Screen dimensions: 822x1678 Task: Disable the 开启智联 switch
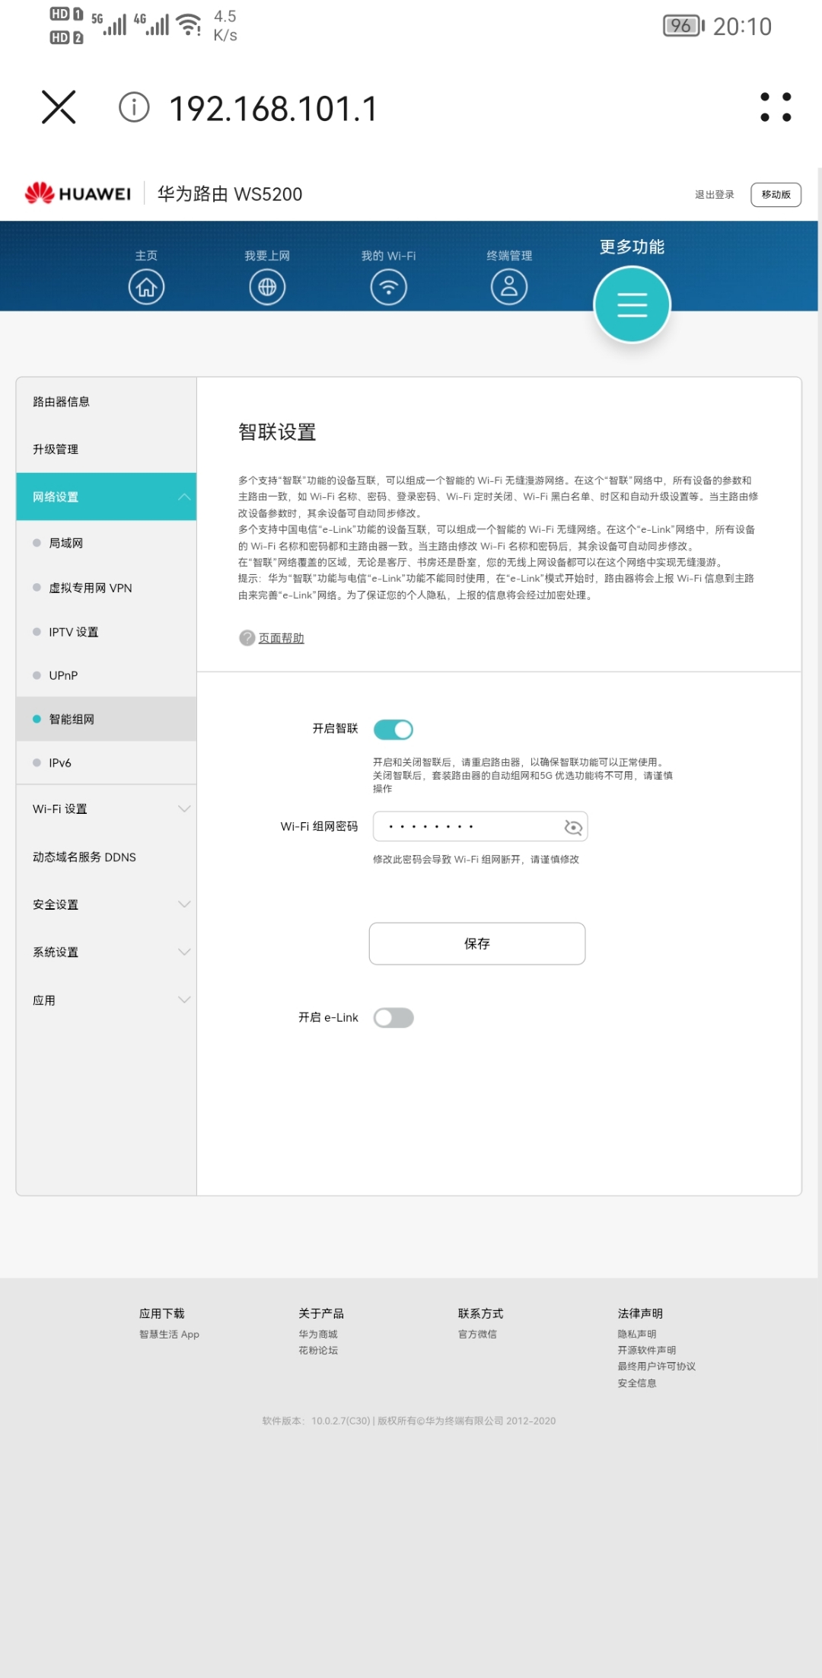393,729
